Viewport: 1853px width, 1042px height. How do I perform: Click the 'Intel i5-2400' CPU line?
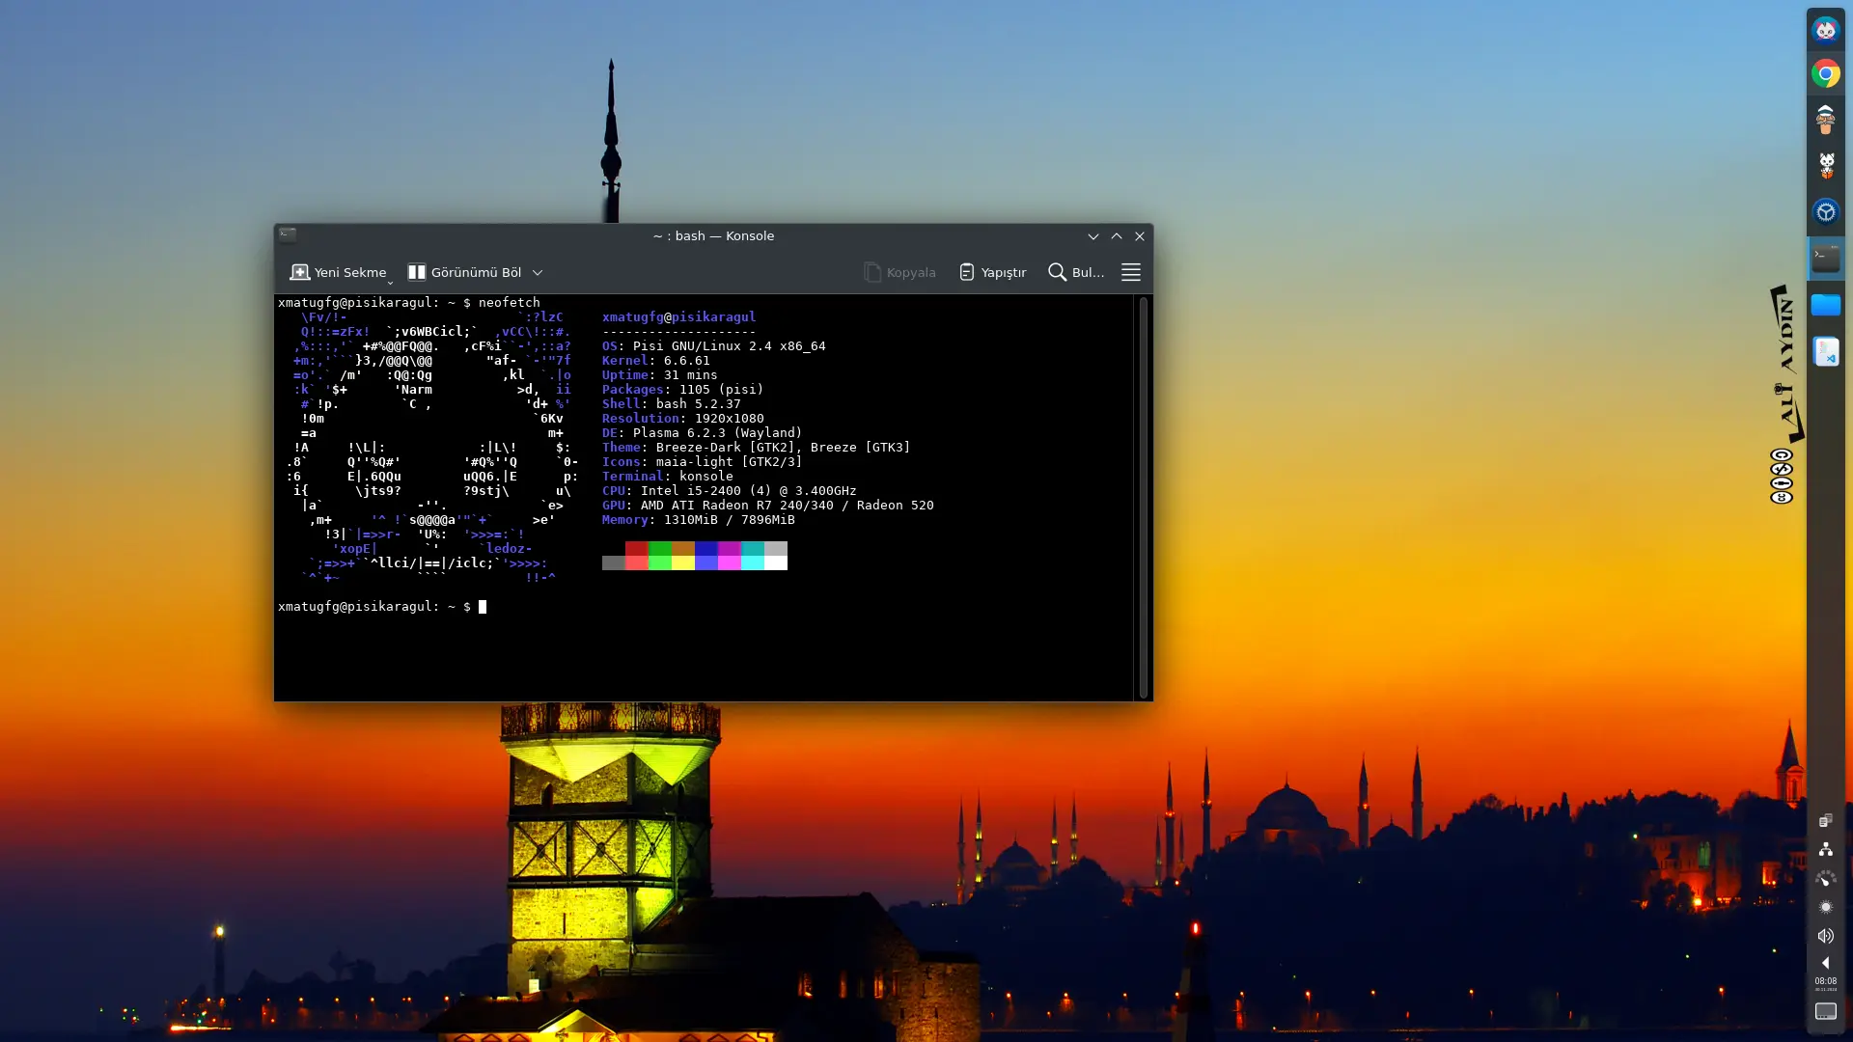click(x=730, y=490)
